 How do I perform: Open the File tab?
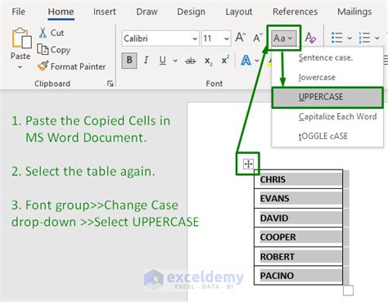(x=18, y=11)
